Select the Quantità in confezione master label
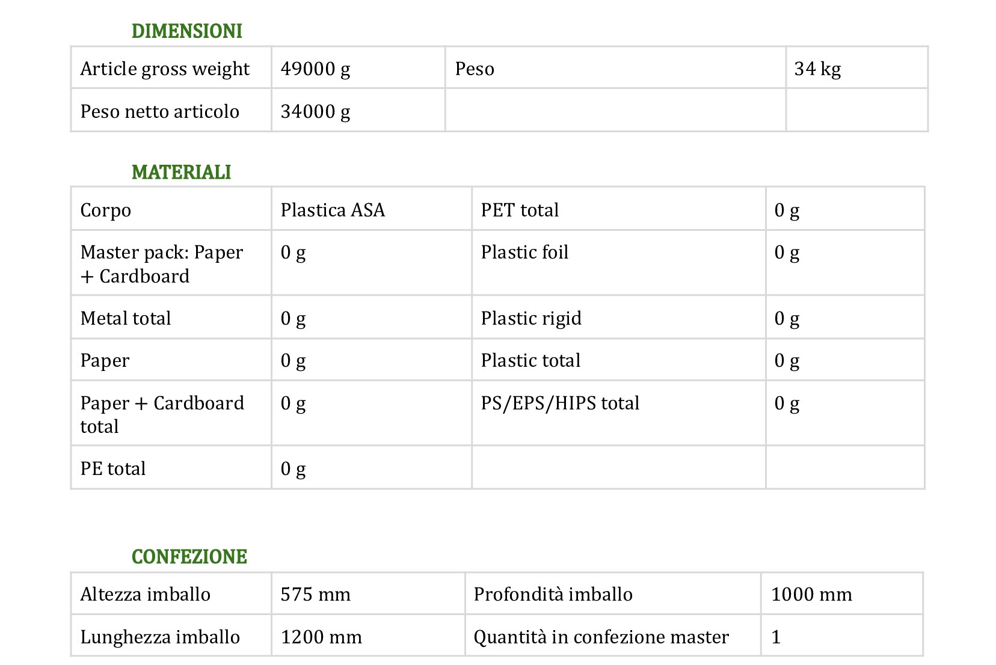996x665 pixels. pyautogui.click(x=601, y=637)
